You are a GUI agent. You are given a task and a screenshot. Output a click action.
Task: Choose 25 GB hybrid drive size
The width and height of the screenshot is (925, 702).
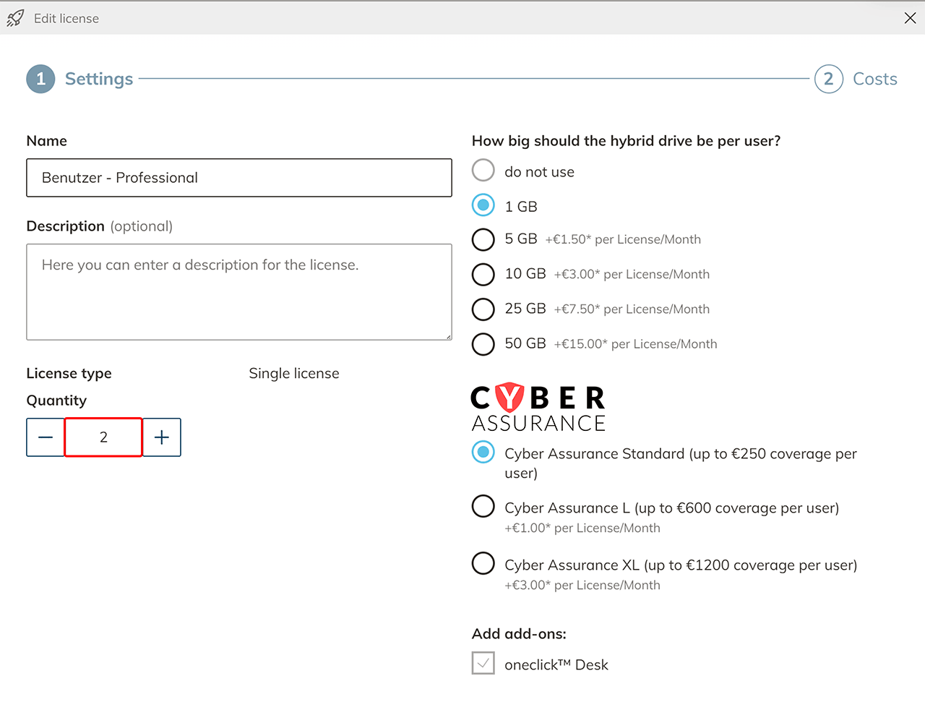coord(483,309)
